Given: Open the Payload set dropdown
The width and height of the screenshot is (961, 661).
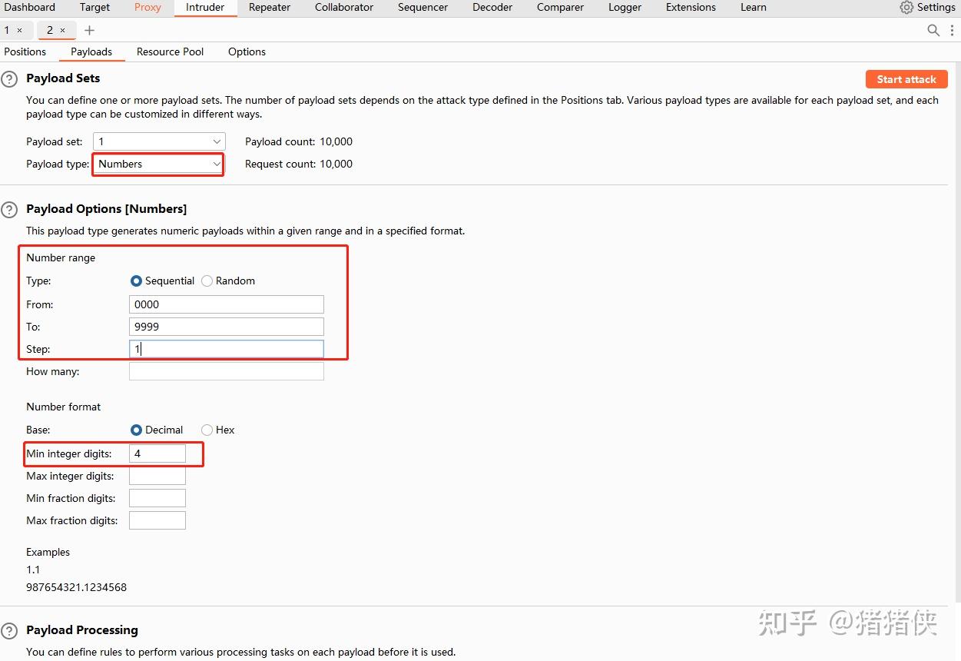Looking at the screenshot, I should click(x=158, y=141).
